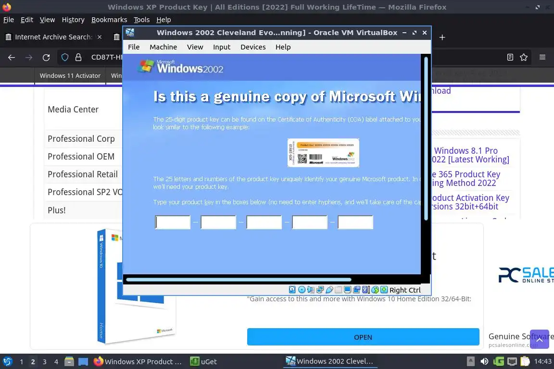Switch to workspace 4 in taskbar

(56, 362)
